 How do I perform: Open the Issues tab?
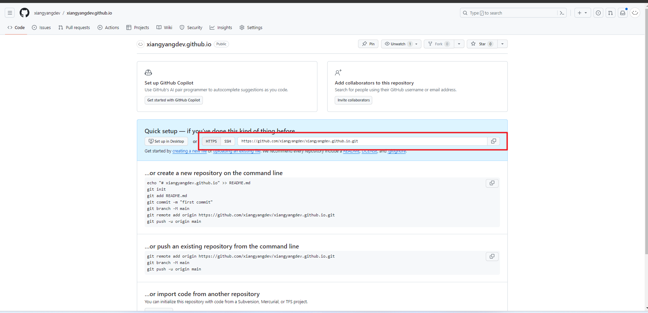coord(41,27)
